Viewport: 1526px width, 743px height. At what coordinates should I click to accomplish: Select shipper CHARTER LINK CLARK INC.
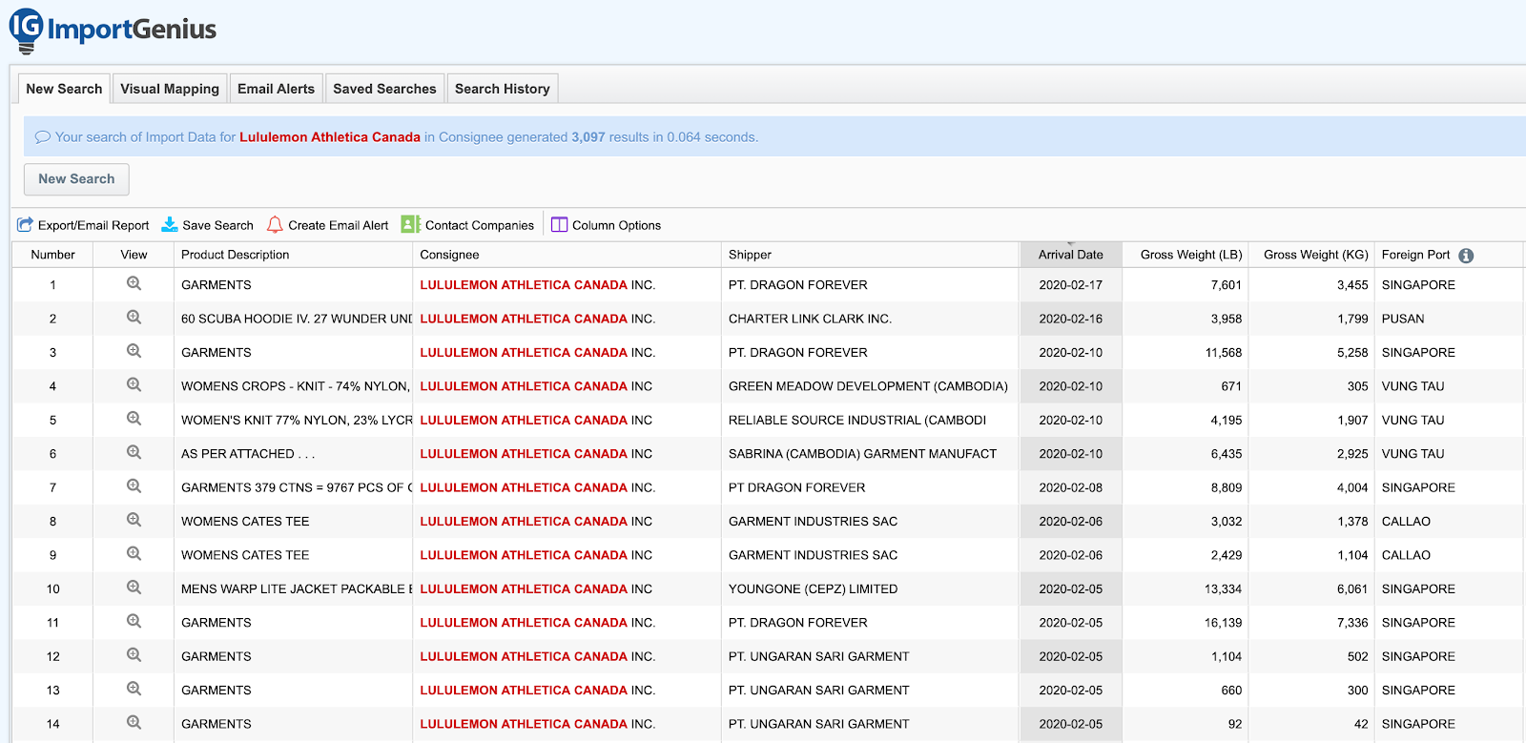pos(810,319)
